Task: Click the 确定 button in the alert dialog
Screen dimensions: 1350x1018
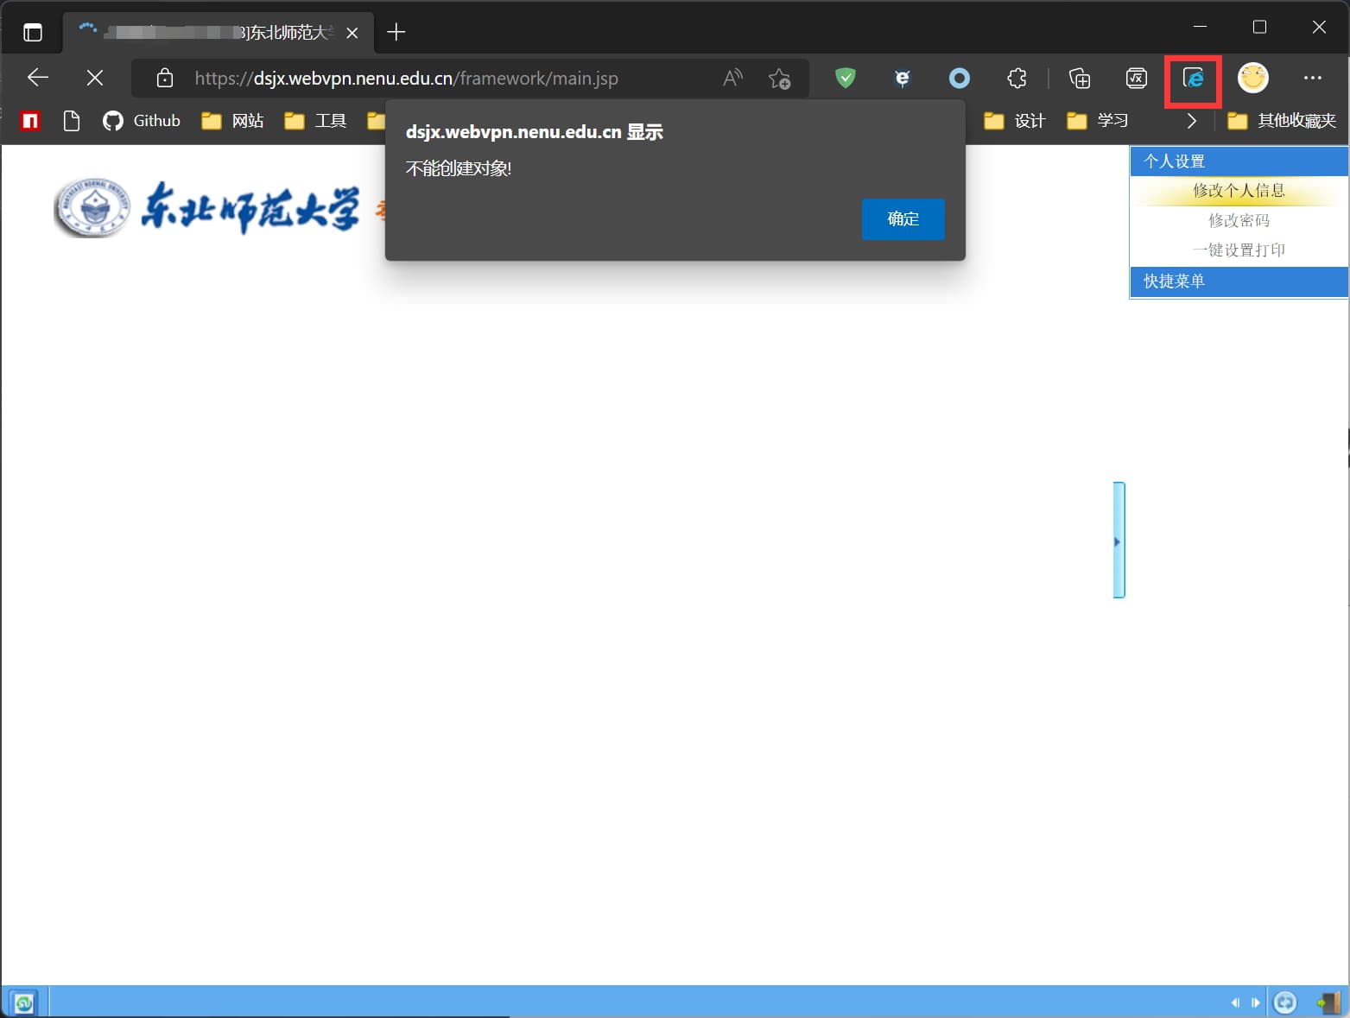Action: [x=903, y=219]
